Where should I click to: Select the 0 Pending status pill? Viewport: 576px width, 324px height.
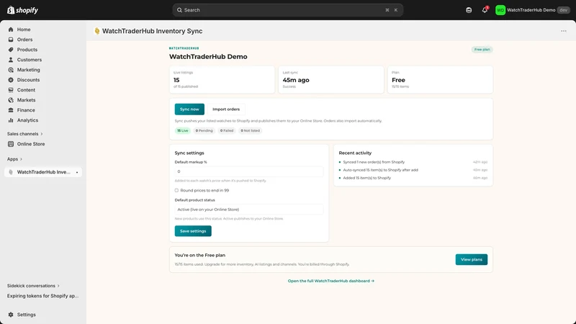tap(204, 130)
